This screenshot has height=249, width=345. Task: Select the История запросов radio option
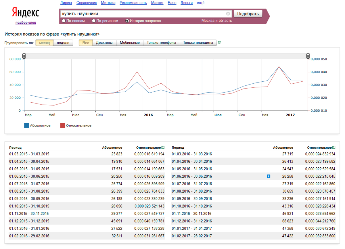point(143,21)
